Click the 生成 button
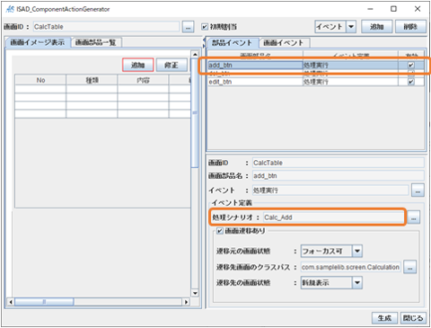 click(x=384, y=318)
